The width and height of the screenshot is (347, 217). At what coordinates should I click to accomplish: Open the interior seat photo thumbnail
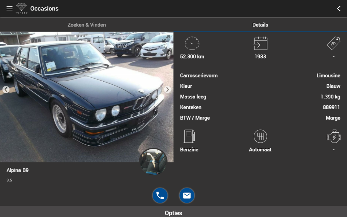pos(153,161)
